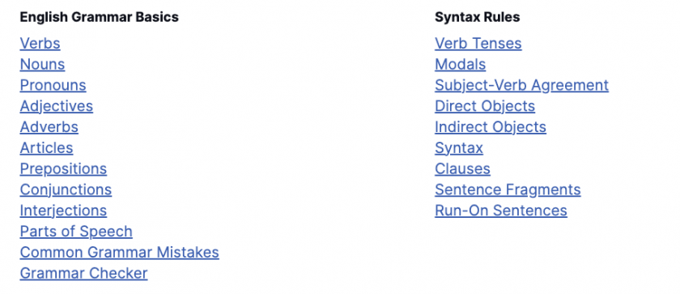
Task: Open Subject-Verb Agreement link
Action: click(x=521, y=85)
